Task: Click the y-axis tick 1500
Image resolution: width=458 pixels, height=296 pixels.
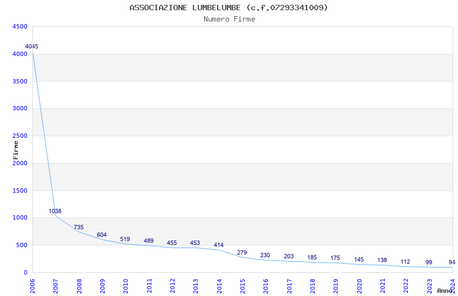Action: click(x=20, y=191)
